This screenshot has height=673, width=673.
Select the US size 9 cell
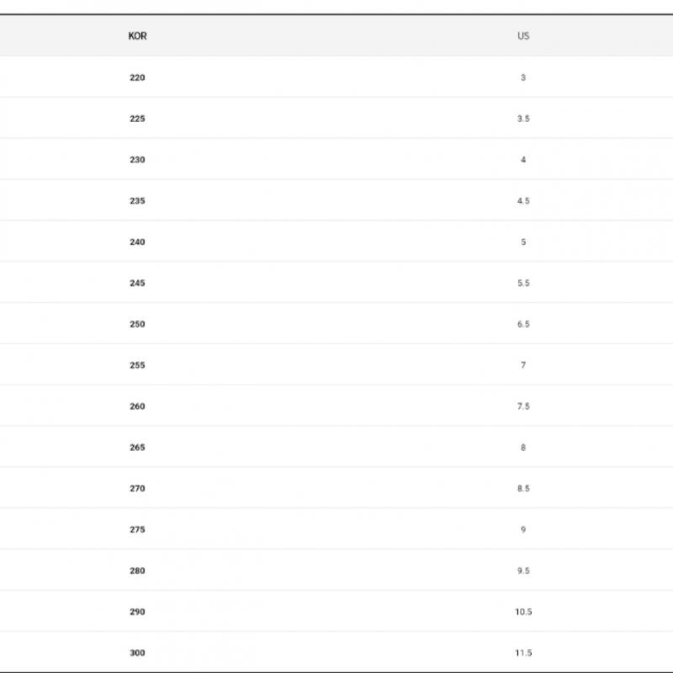523,530
